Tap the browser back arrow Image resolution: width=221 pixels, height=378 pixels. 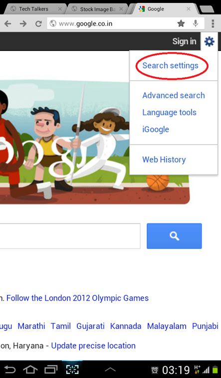(x=7, y=23)
